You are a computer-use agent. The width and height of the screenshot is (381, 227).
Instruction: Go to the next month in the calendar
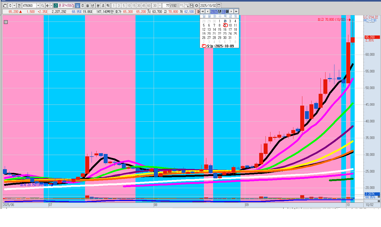pos(231,11)
